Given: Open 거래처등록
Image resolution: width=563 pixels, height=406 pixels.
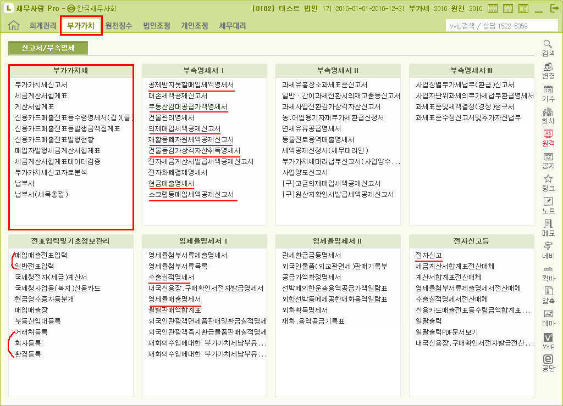Looking at the screenshot, I should (31, 332).
